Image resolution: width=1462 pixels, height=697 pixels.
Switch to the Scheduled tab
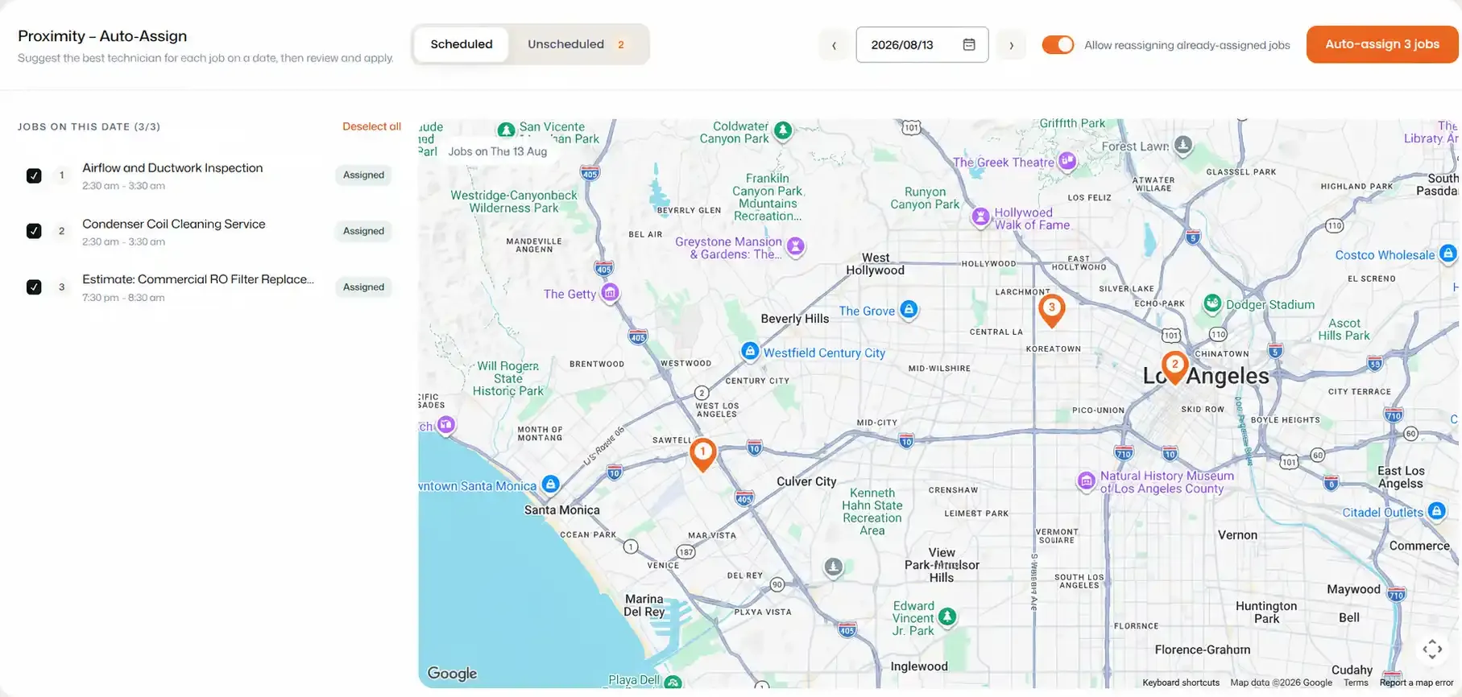tap(462, 44)
